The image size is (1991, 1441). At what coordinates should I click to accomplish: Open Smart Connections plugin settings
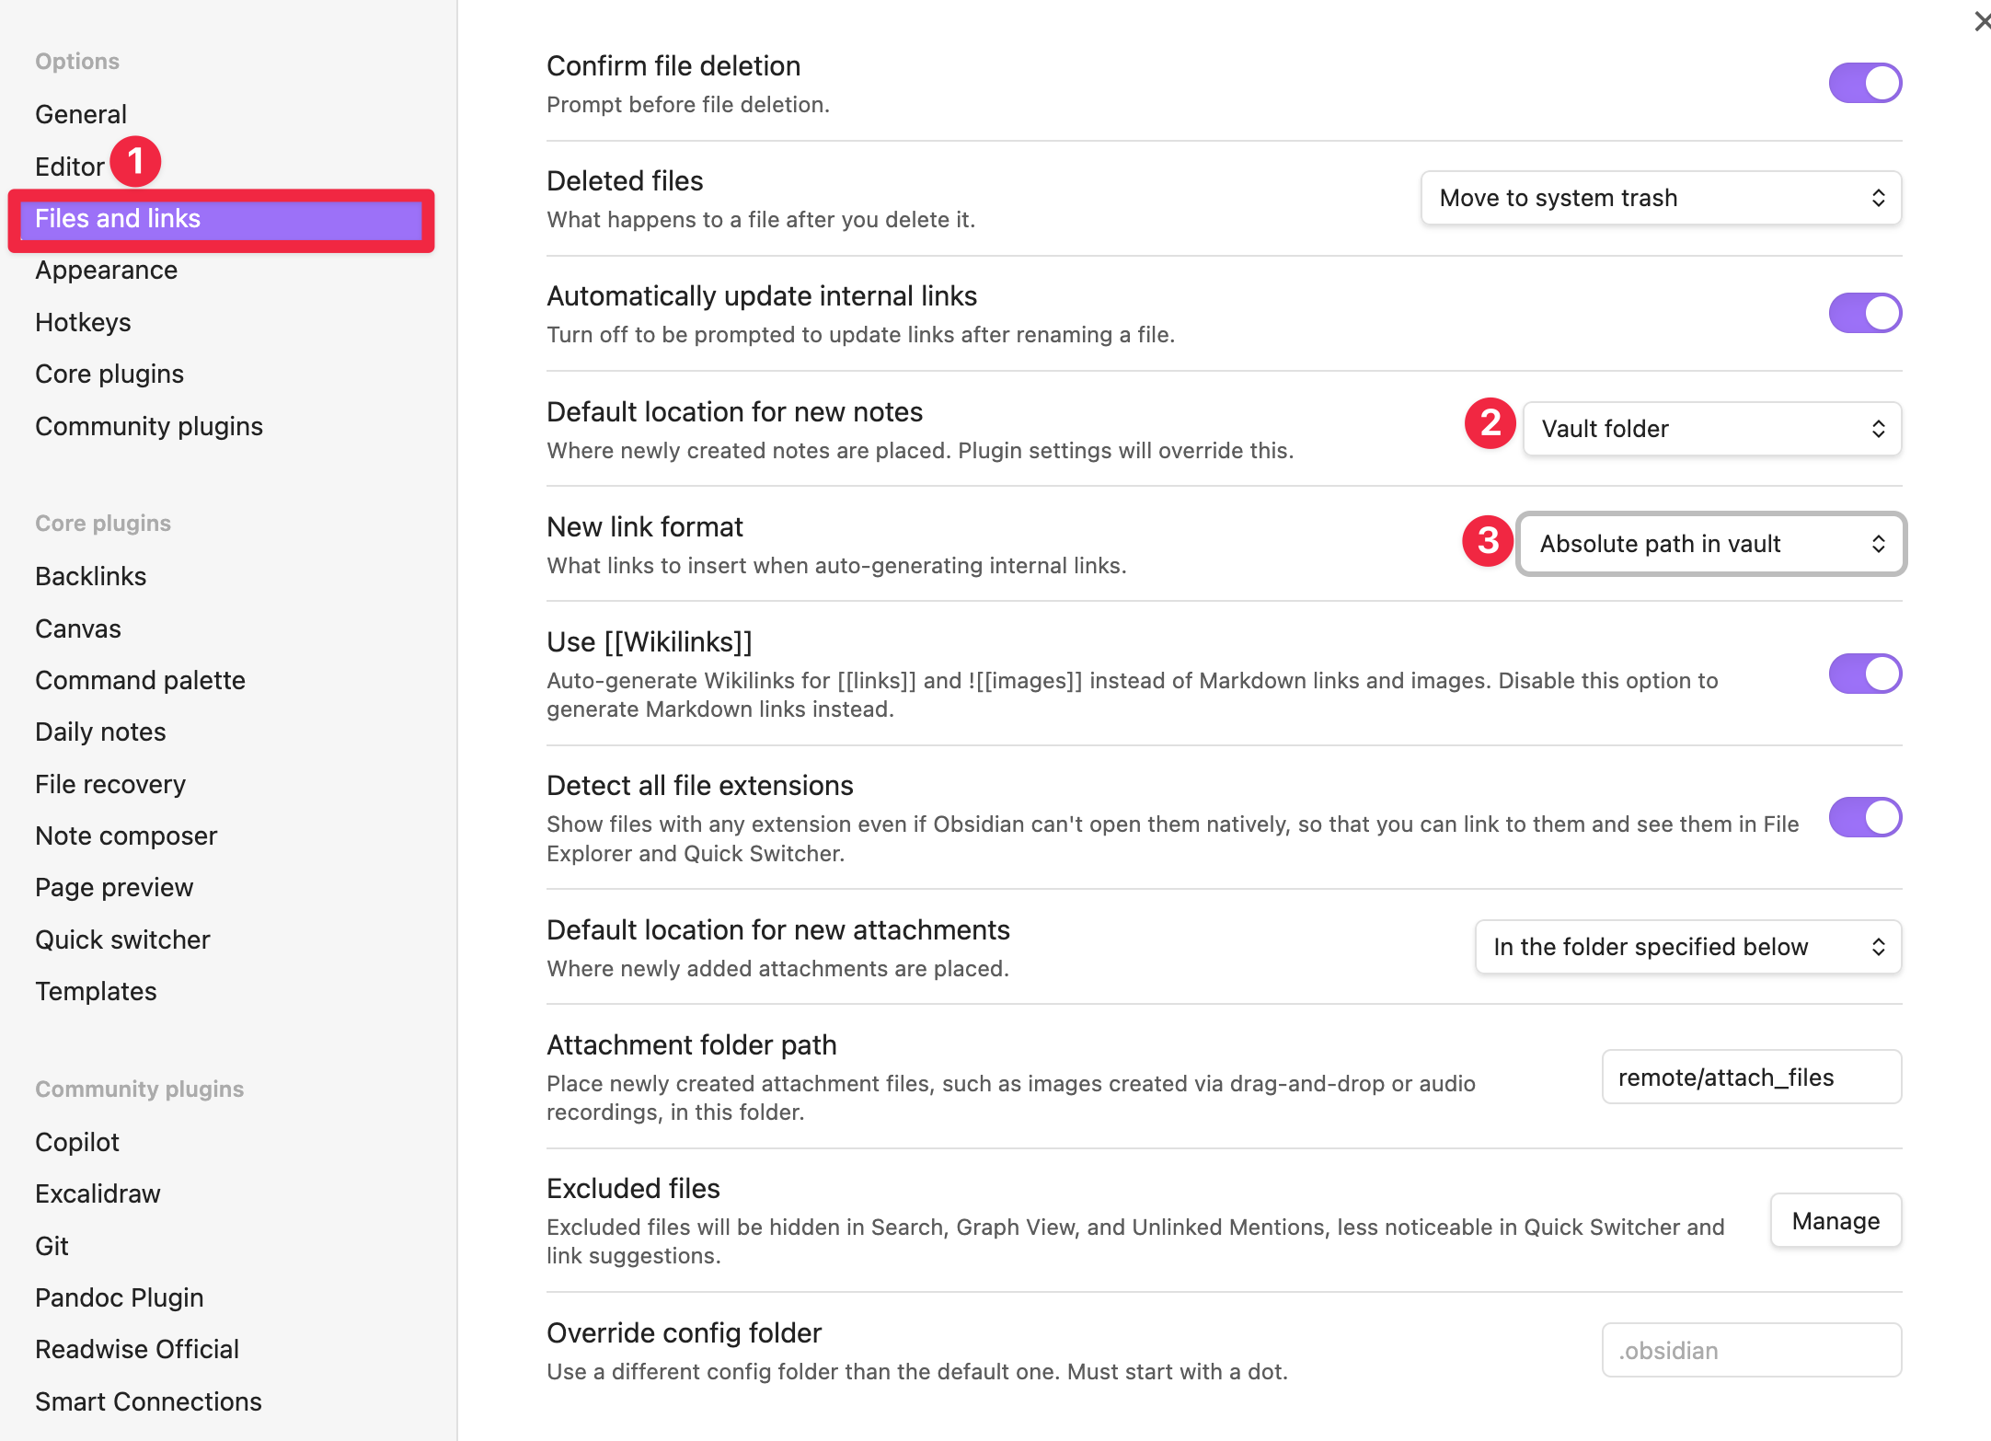[148, 1402]
